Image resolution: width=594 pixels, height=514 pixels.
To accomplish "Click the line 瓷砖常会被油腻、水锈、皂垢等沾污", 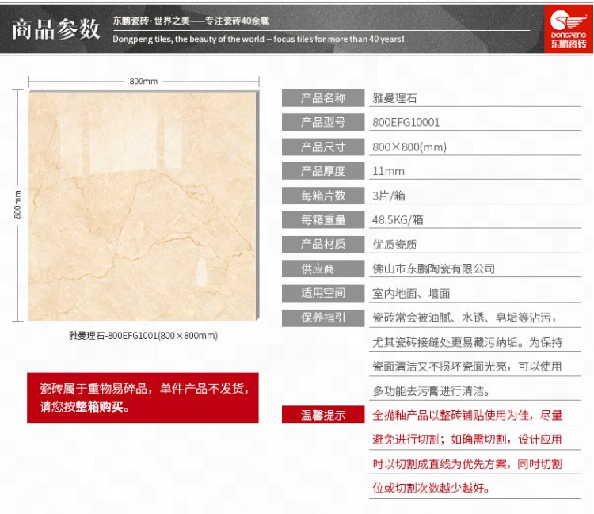I will click(464, 318).
